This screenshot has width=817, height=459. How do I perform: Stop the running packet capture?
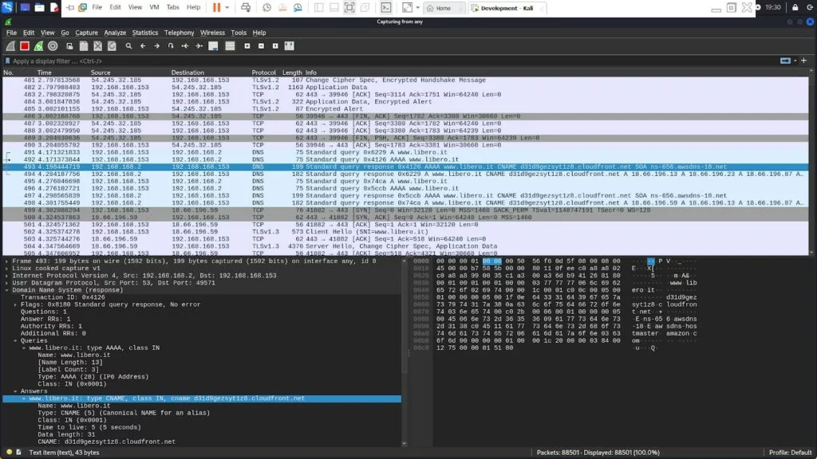pos(24,46)
